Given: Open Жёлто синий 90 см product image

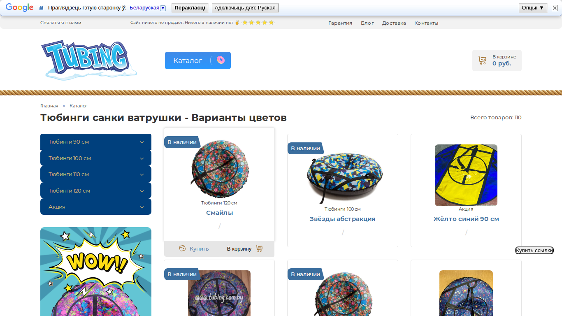Looking at the screenshot, I should pos(466,175).
